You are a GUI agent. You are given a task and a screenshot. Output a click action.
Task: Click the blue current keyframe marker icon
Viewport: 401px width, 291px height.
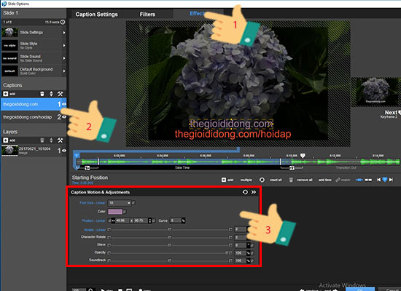385,180
